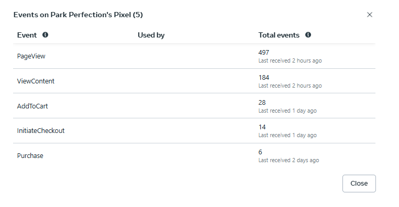Click 'Last received 2 days ago' text
This screenshot has width=399, height=207.
(x=289, y=160)
